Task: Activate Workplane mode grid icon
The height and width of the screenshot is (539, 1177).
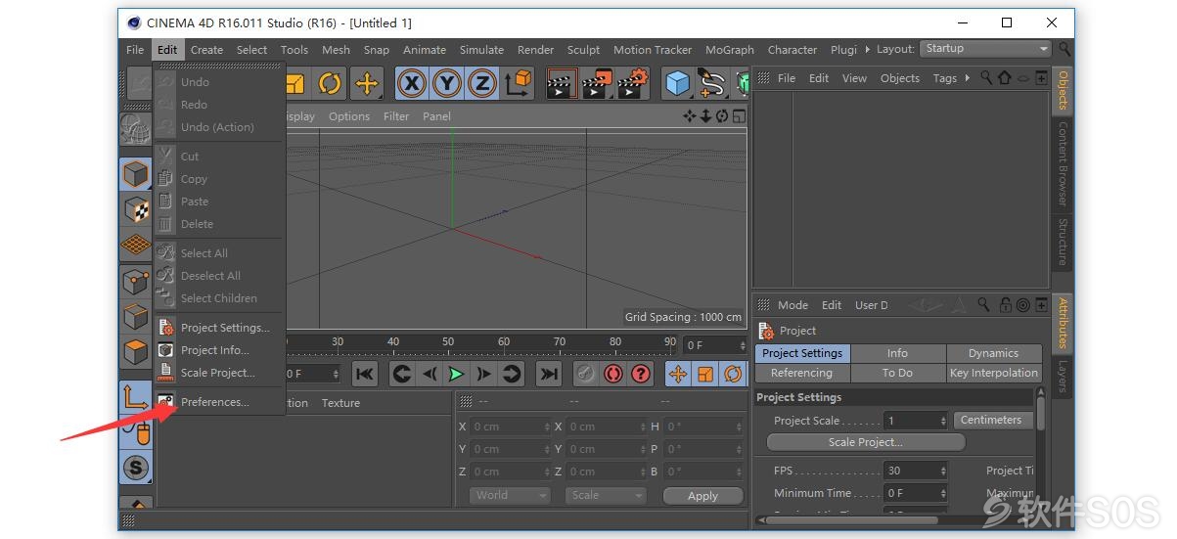Action: click(x=135, y=245)
